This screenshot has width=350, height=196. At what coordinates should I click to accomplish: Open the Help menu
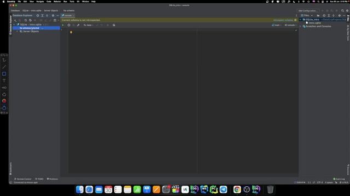94,2
